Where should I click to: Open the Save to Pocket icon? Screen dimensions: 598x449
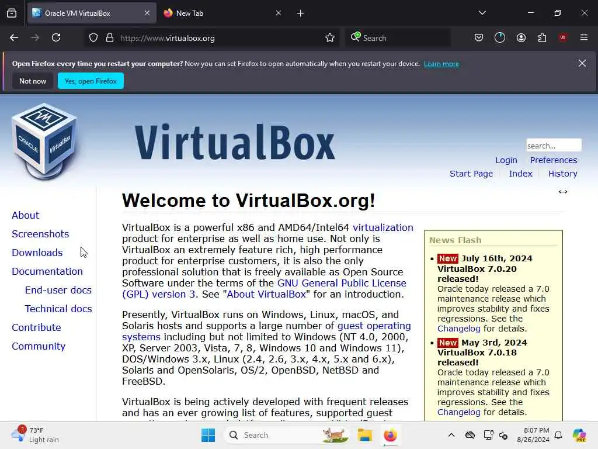(479, 37)
